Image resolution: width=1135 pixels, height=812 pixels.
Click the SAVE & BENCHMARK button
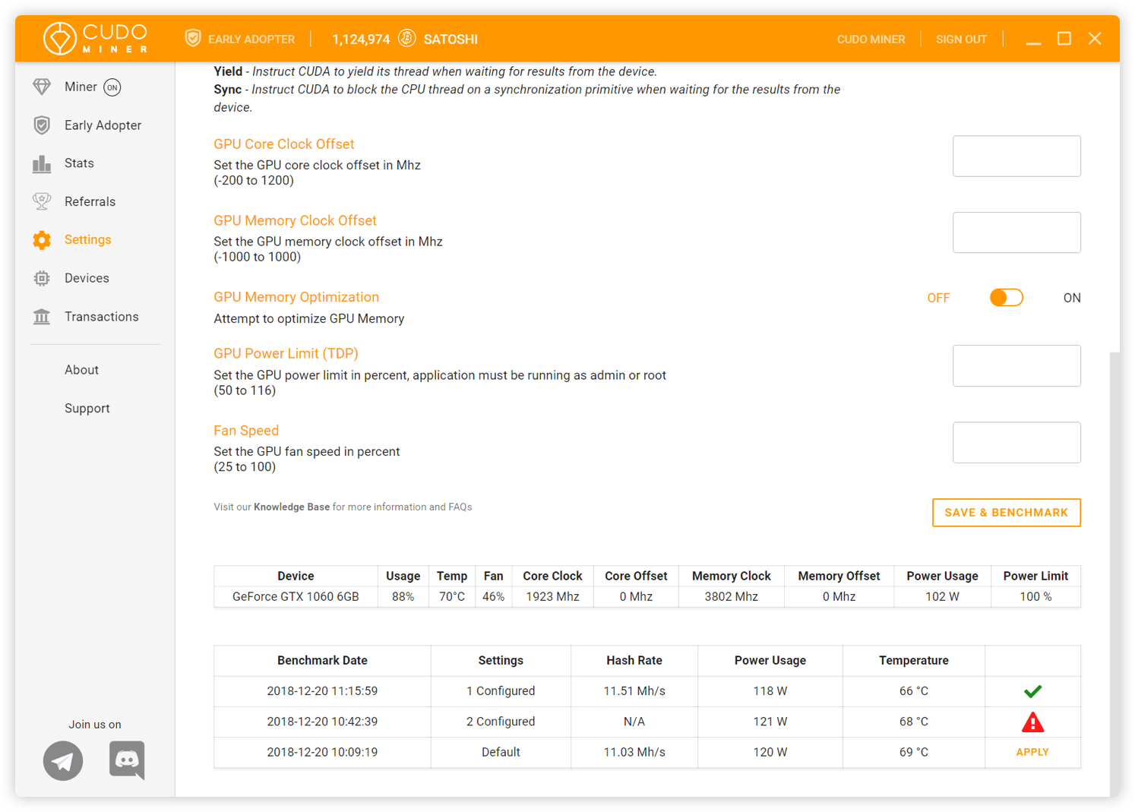tap(1006, 512)
